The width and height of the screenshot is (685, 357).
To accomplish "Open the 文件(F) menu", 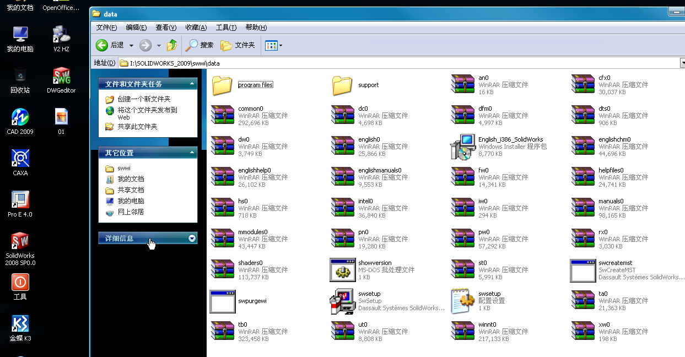I will (x=106, y=28).
